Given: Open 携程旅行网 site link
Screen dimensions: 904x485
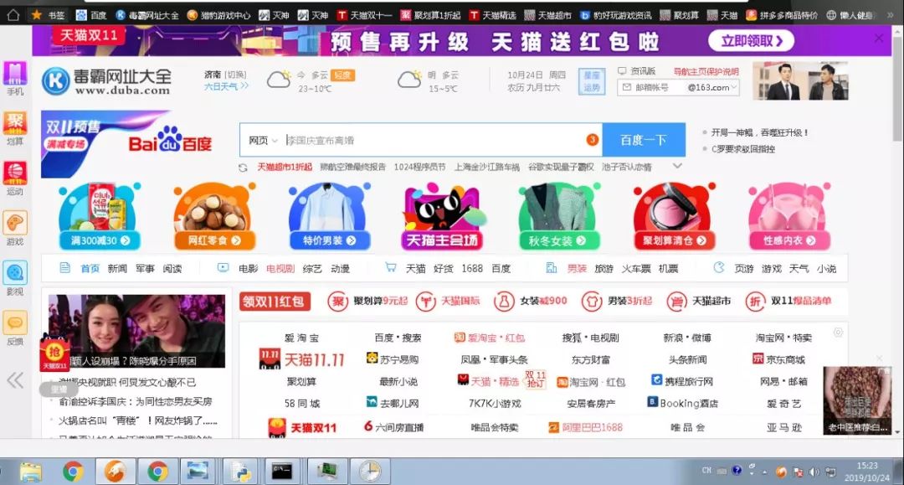Looking at the screenshot, I should click(682, 381).
